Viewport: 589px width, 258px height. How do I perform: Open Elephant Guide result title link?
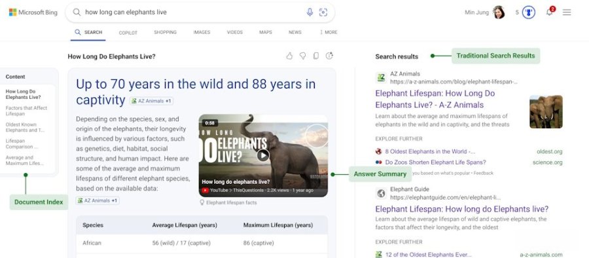[x=461, y=209]
